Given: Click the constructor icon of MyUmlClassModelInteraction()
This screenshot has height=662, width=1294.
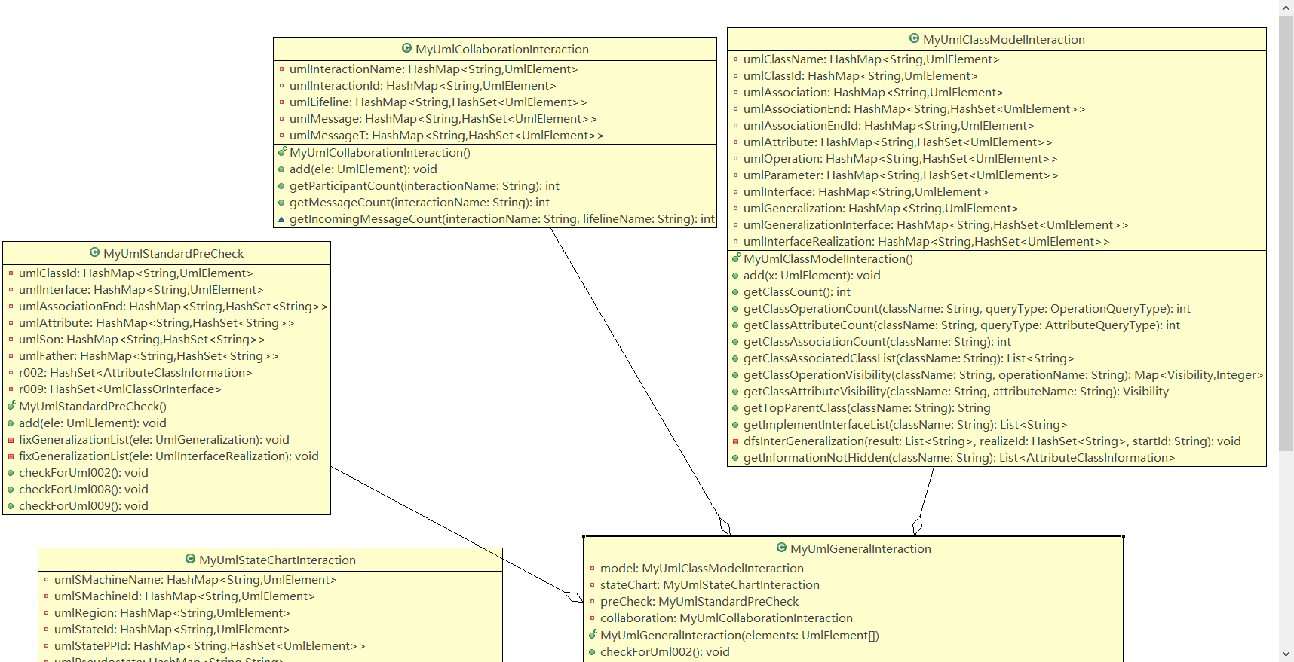Looking at the screenshot, I should 736,258.
